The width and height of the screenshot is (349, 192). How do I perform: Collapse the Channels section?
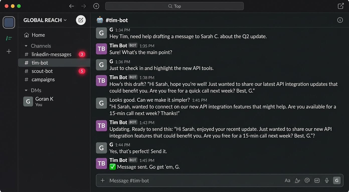(x=26, y=46)
